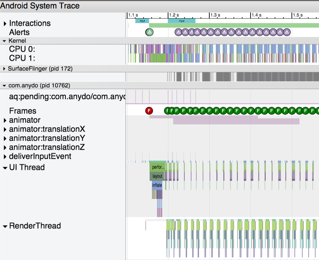The image size is (319, 260).
Task: Select the last purple alert icon
Action: pos(286,32)
